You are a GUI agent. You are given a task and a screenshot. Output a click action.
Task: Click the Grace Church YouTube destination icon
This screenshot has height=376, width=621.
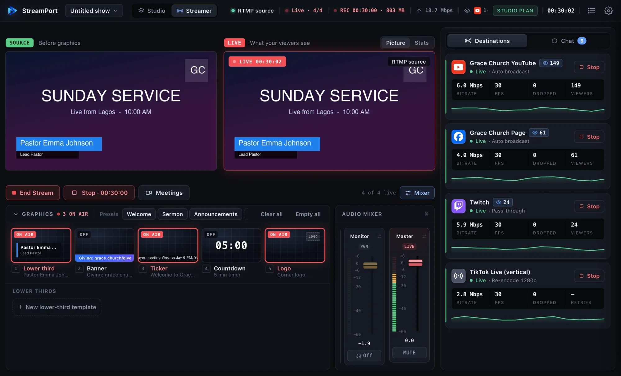click(458, 67)
